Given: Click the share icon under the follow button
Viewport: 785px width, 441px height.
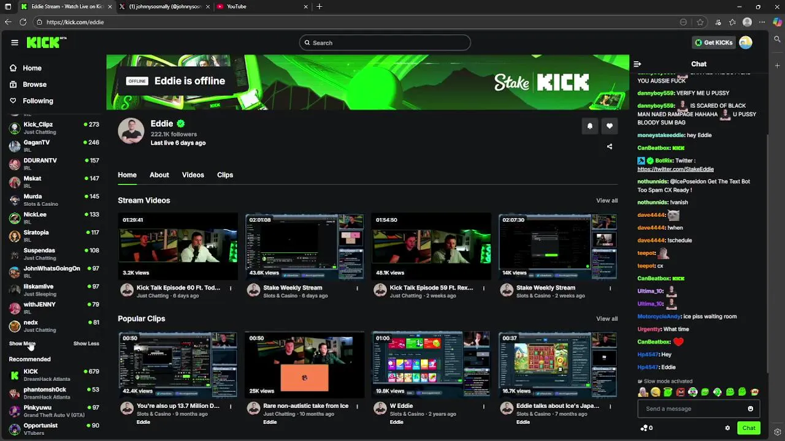Looking at the screenshot, I should [610, 146].
